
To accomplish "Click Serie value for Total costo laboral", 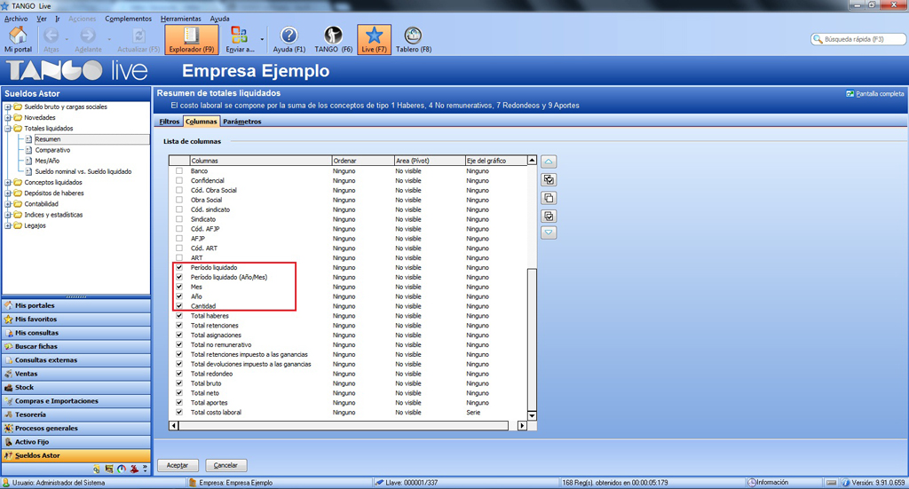I will tap(473, 413).
